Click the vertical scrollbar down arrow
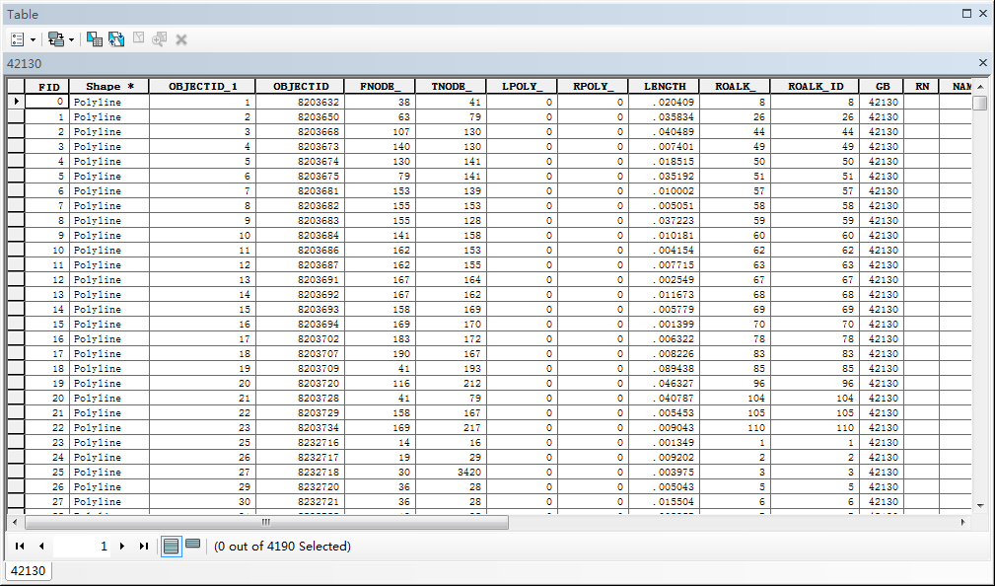Image resolution: width=995 pixels, height=586 pixels. click(979, 505)
